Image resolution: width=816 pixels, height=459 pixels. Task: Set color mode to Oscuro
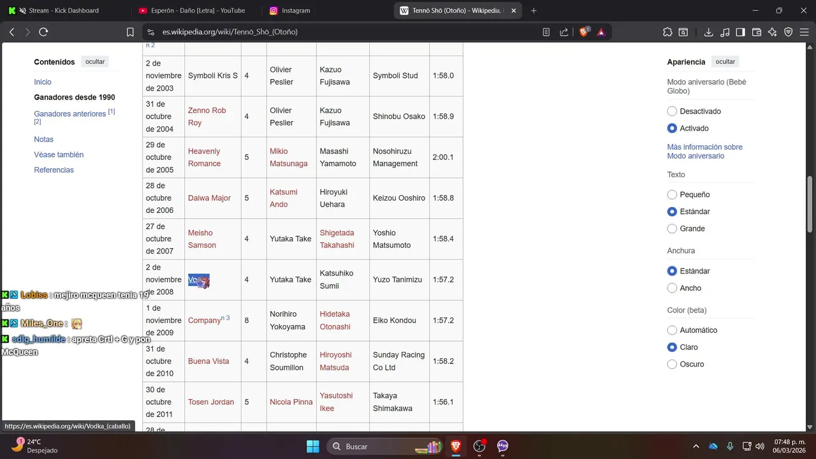pos(672,364)
